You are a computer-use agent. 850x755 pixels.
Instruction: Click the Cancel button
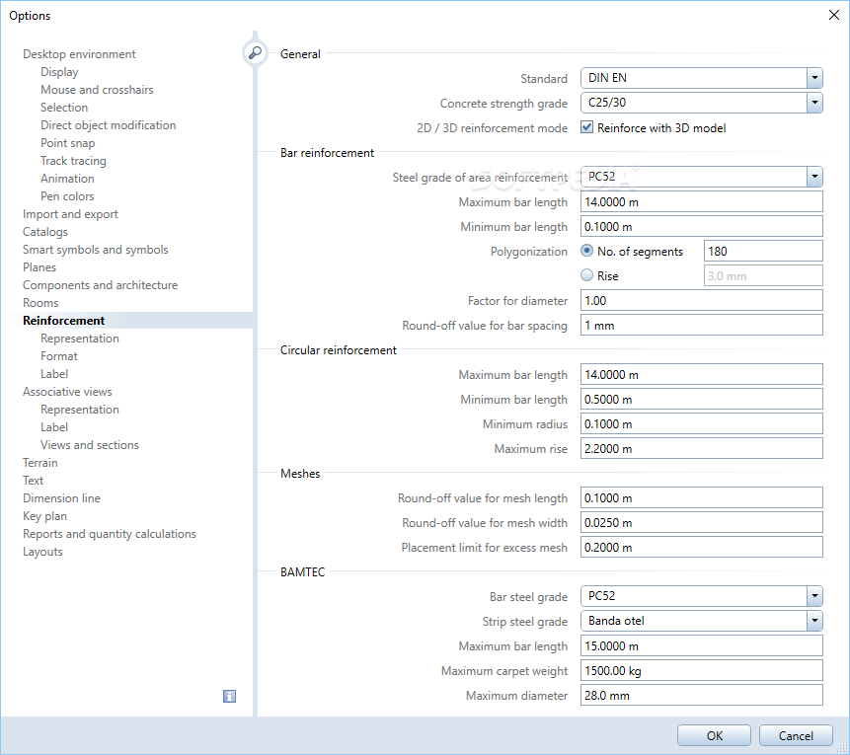click(796, 735)
